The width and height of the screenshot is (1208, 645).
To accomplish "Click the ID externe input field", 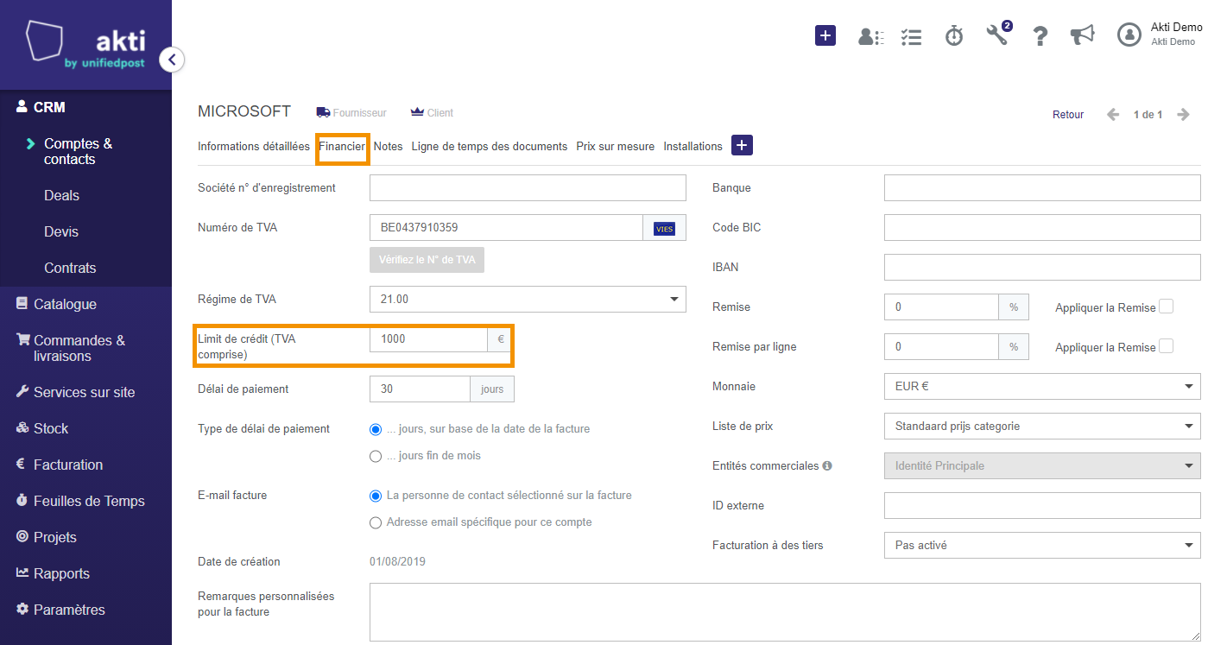I will tap(1042, 505).
